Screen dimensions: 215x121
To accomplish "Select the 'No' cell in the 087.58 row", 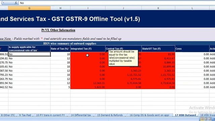I will click(29, 71).
